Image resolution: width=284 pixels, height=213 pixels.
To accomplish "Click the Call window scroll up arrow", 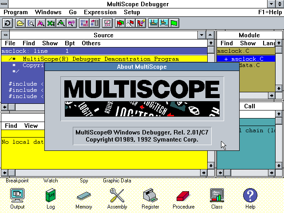I will tap(279, 114).
